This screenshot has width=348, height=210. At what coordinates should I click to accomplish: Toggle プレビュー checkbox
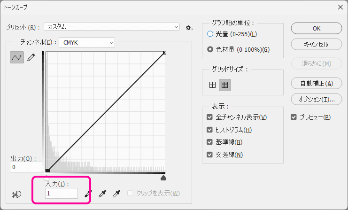pos(294,117)
